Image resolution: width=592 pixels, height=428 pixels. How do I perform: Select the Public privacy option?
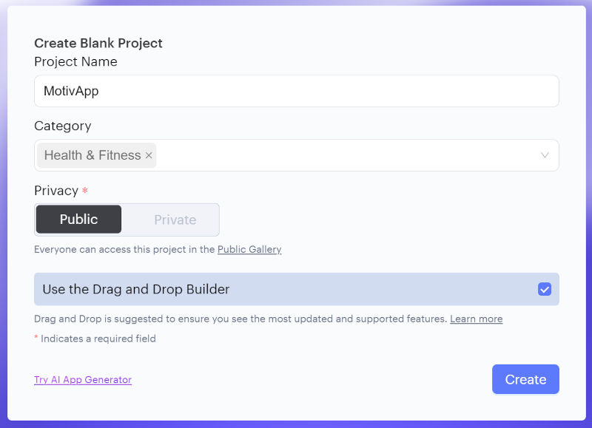[78, 220]
